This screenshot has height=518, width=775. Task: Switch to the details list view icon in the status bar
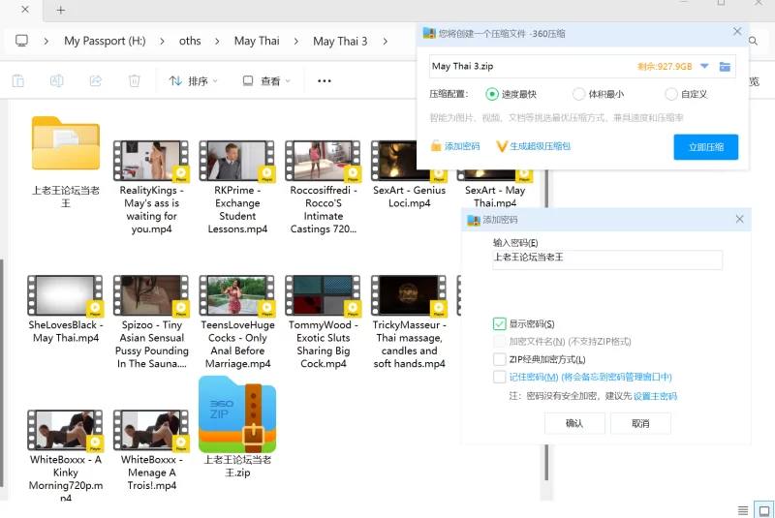click(743, 510)
